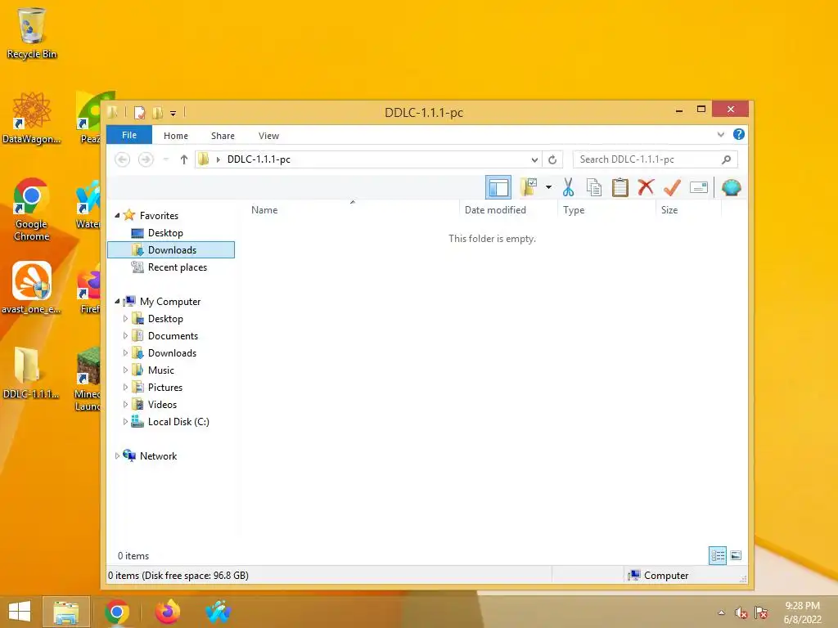The height and width of the screenshot is (628, 838).
Task: Expand the Music tree node
Action: point(125,370)
